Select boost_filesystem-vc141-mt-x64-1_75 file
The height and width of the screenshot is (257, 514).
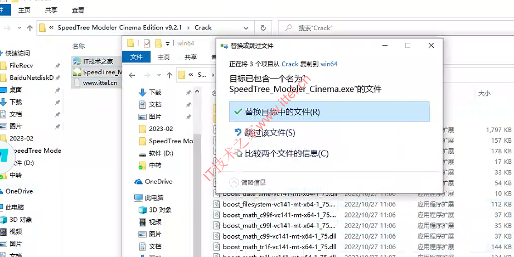pos(279,204)
